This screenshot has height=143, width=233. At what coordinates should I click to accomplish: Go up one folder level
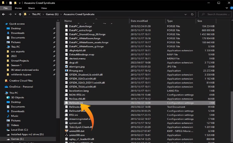[x=19, y=14]
